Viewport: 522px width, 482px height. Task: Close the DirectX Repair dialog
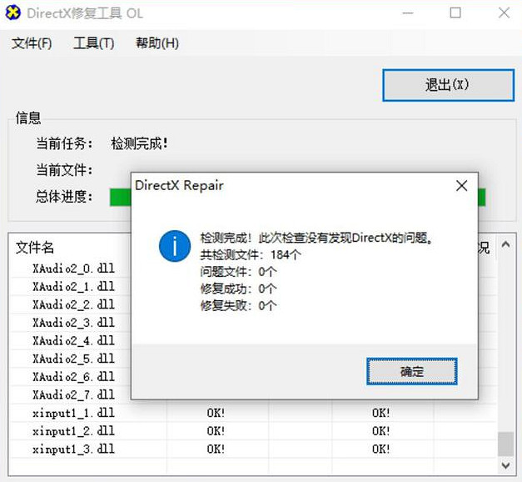[461, 186]
